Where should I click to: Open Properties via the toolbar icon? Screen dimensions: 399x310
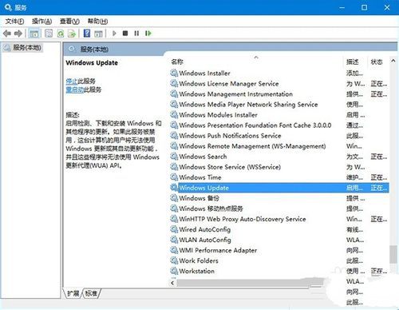coord(49,34)
